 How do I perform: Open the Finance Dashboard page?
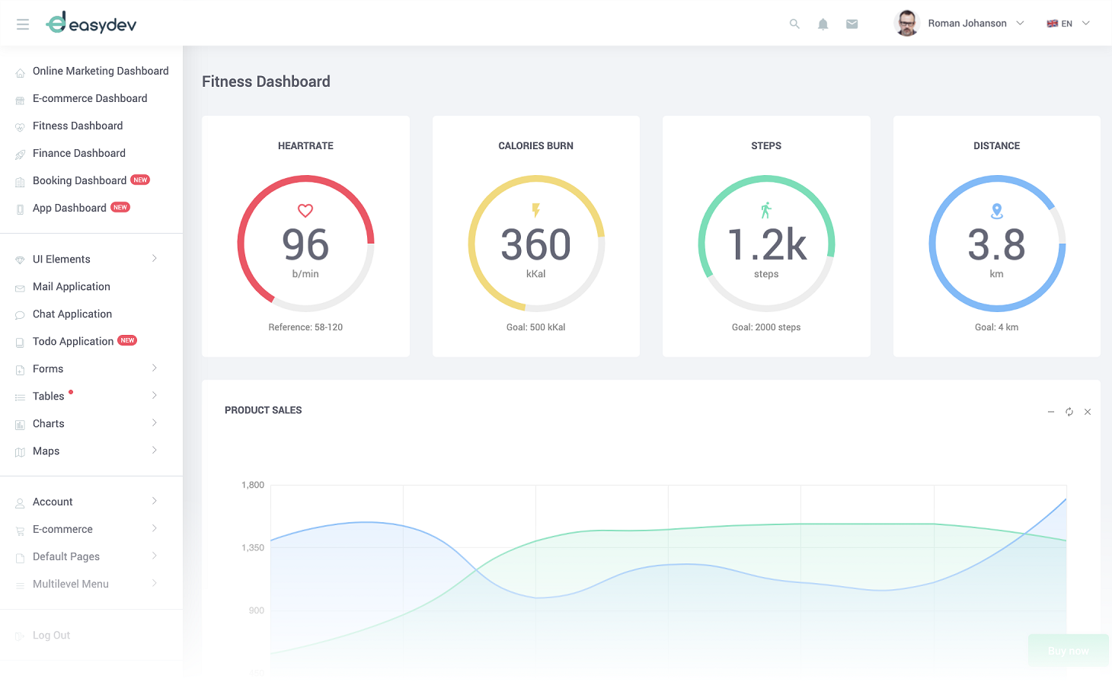pyautogui.click(x=79, y=153)
